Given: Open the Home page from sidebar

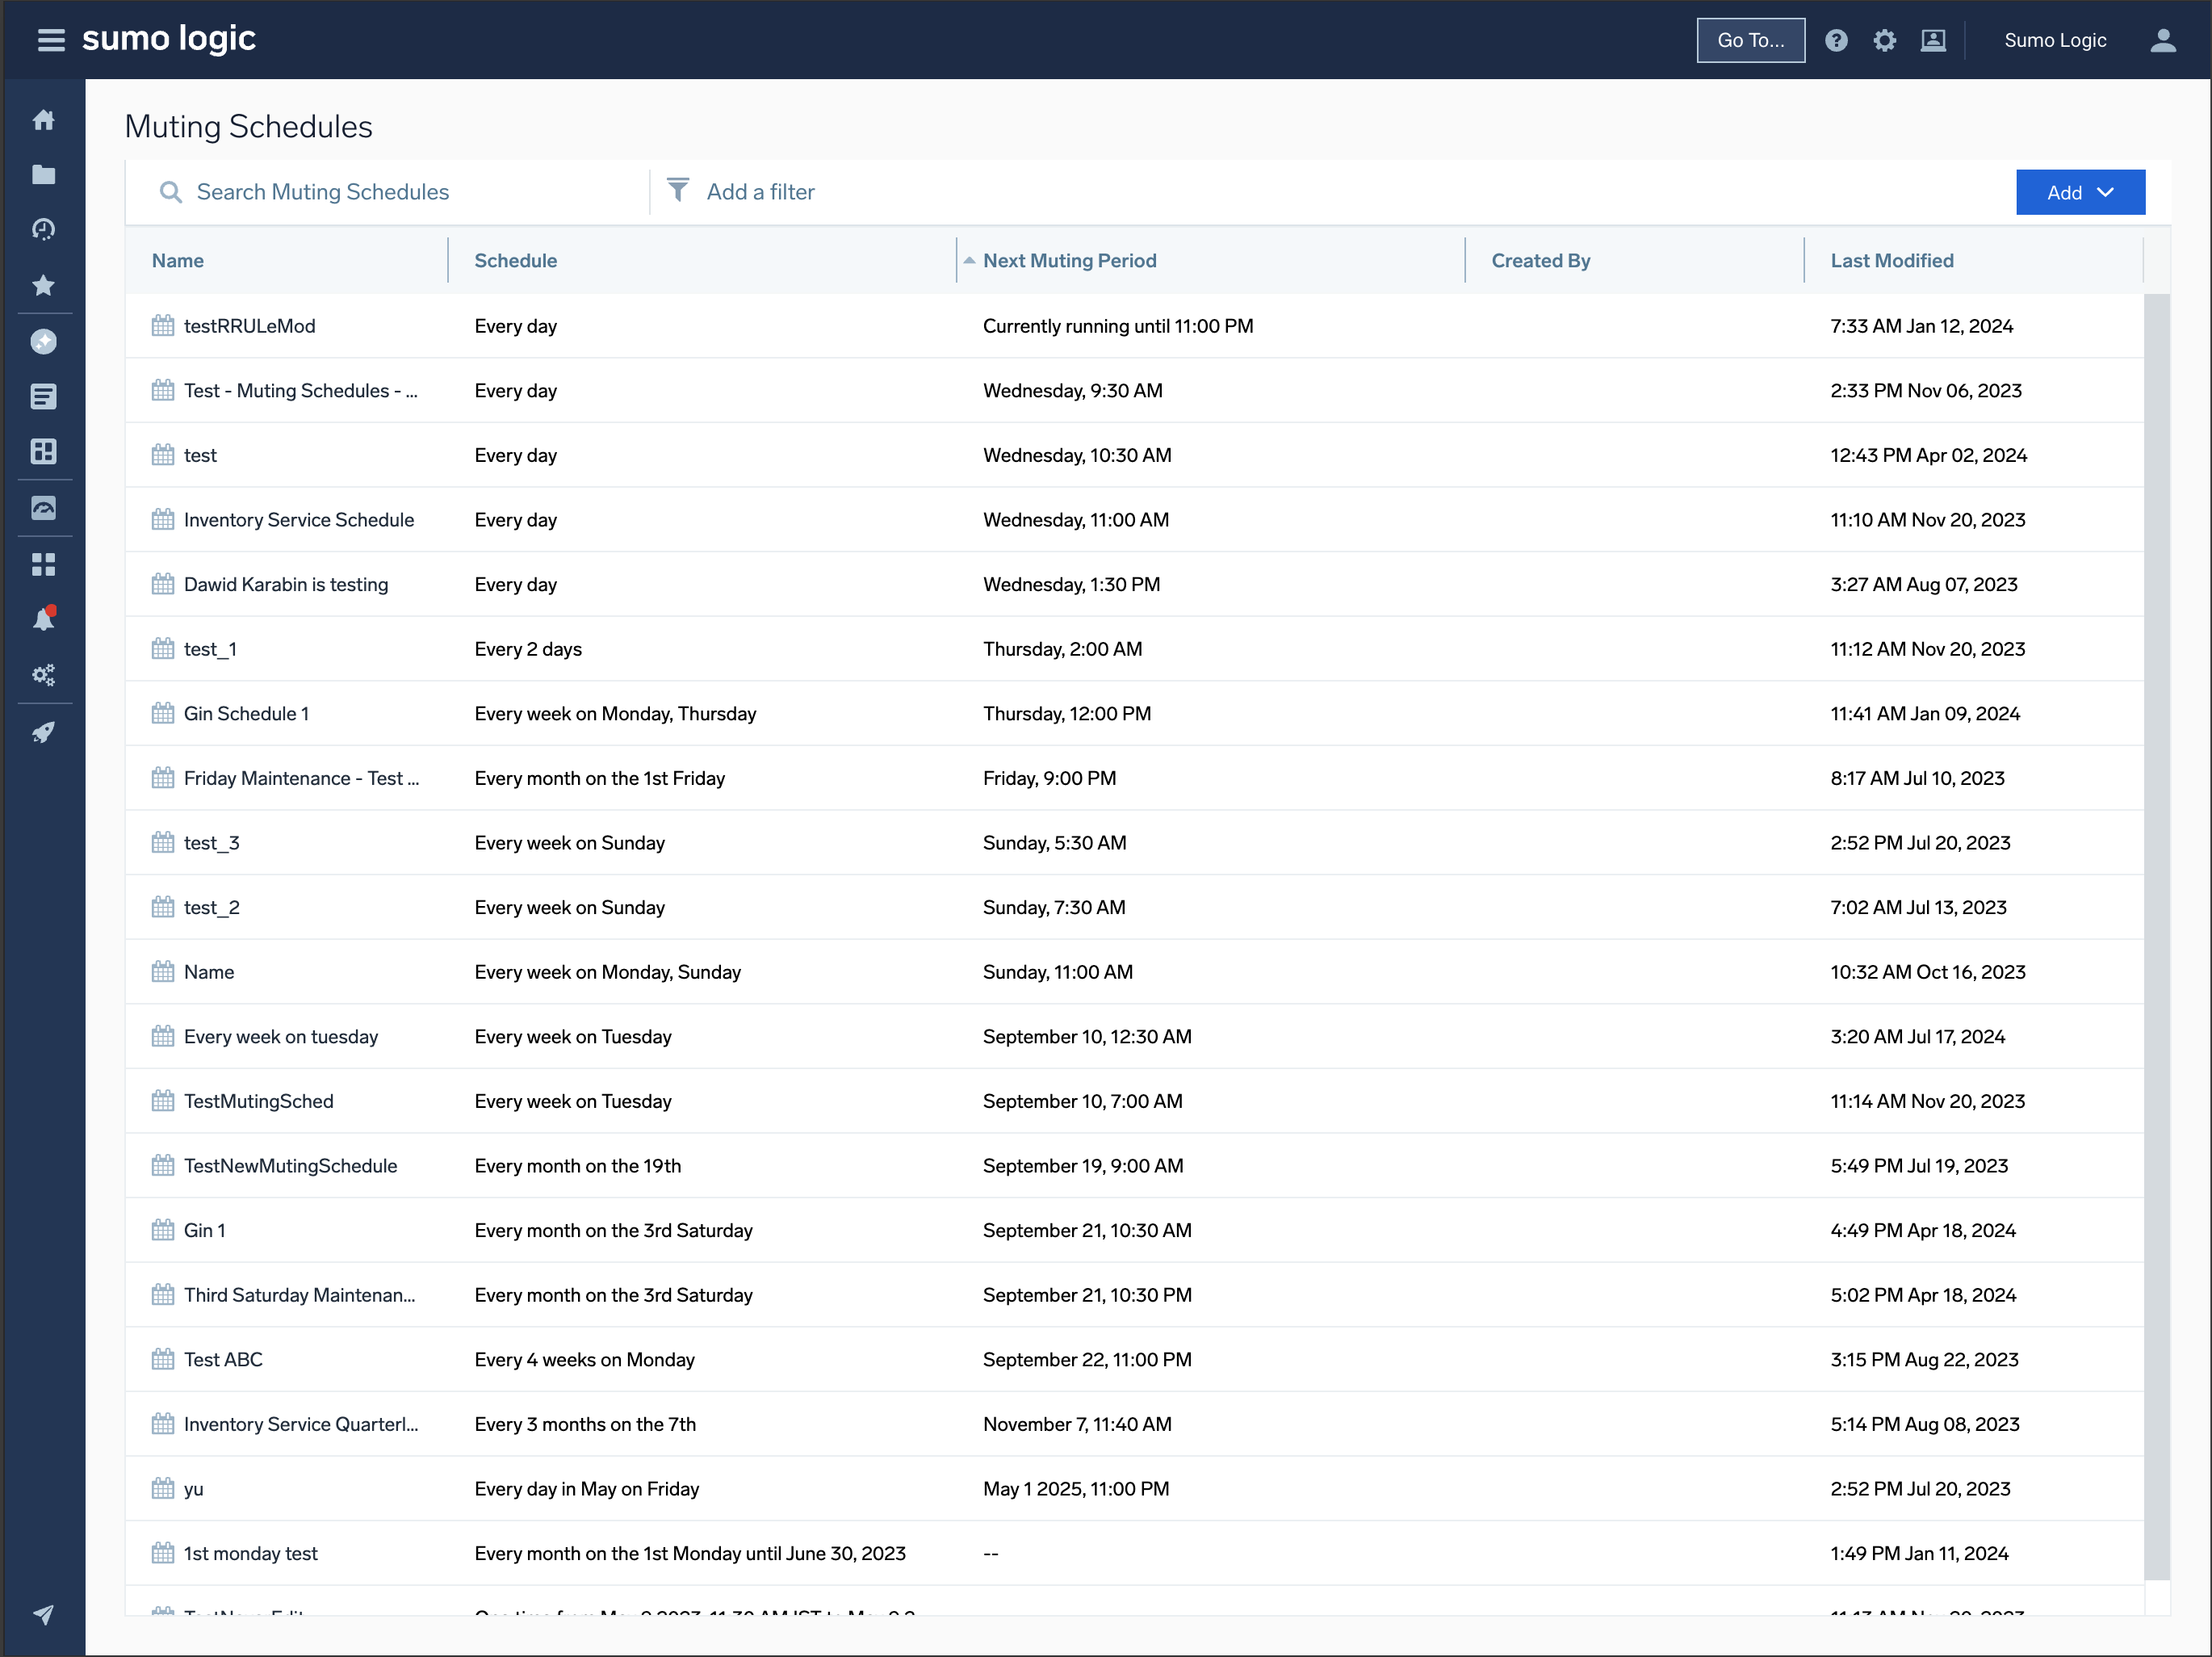Looking at the screenshot, I should pos(44,119).
